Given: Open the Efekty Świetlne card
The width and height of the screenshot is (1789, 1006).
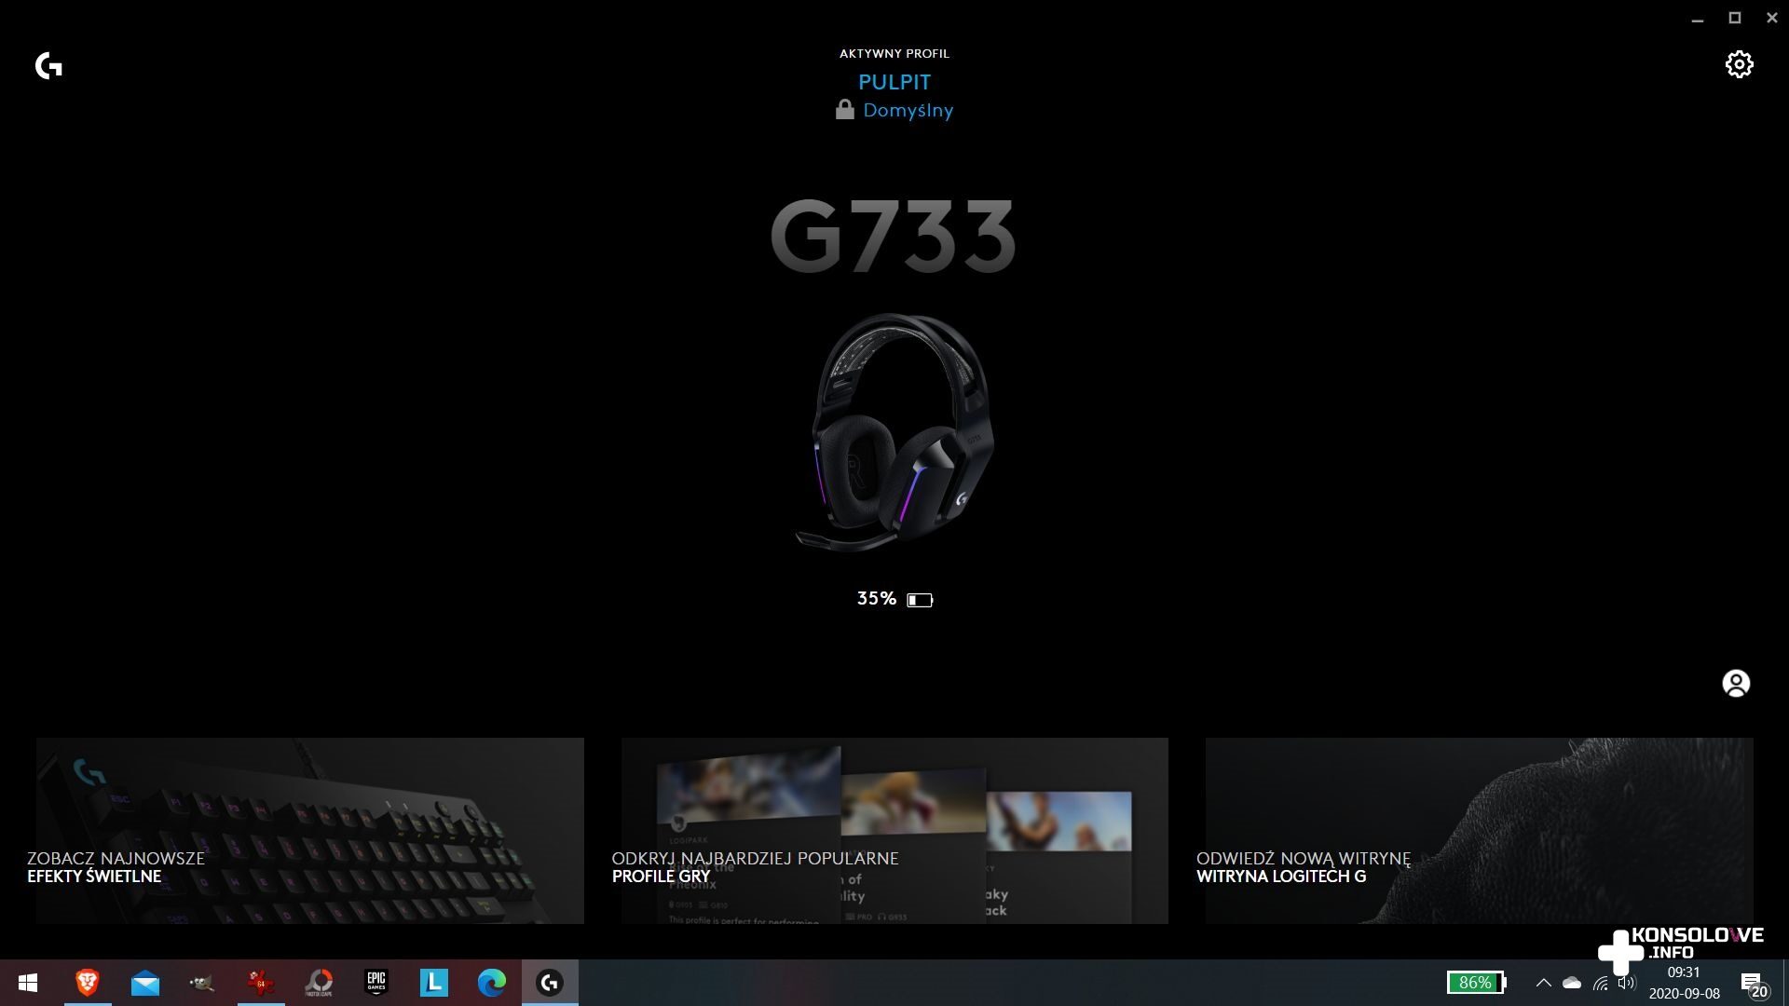Looking at the screenshot, I should tap(309, 830).
